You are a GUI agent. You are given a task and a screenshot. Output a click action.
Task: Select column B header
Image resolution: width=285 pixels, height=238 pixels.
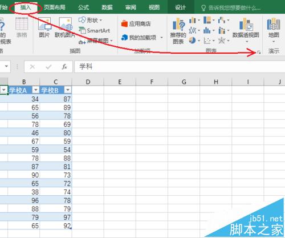pyautogui.click(x=24, y=82)
